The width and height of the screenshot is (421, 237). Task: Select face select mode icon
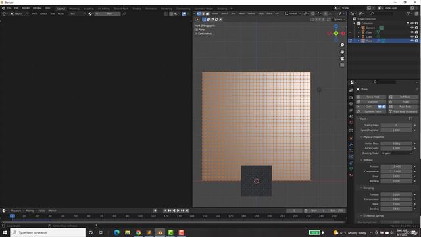208,14
